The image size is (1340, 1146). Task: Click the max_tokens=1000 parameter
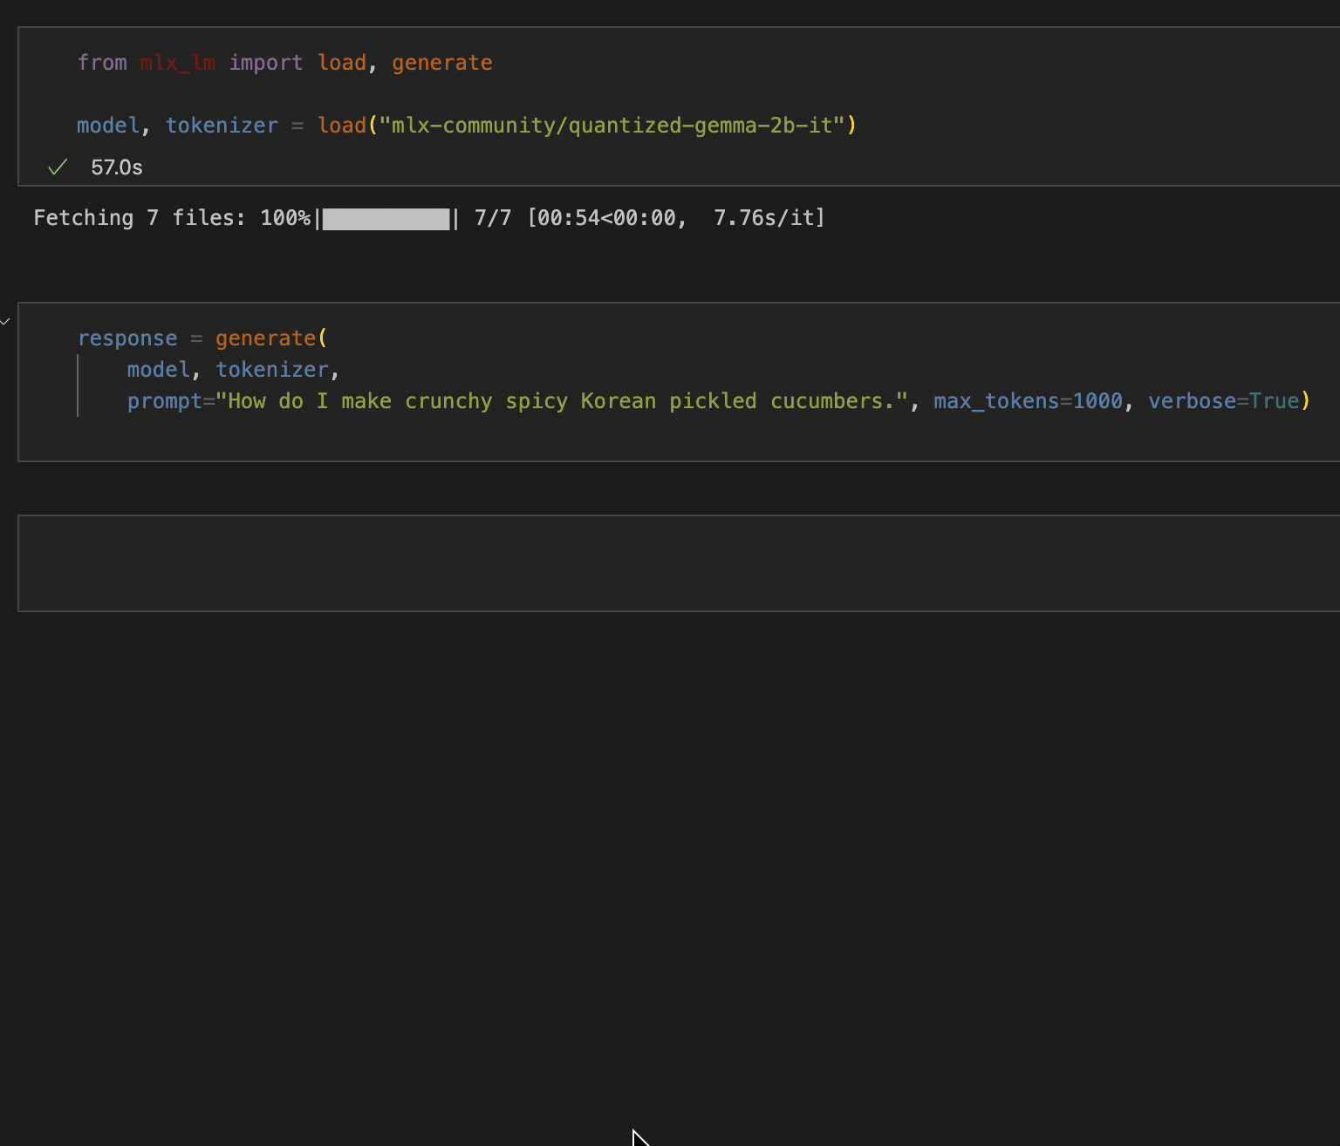pos(1028,400)
